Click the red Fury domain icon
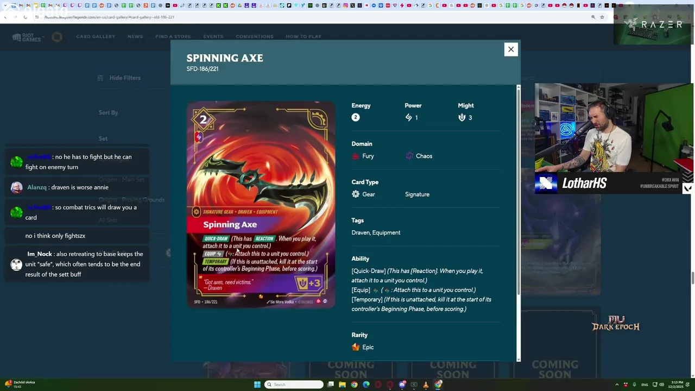 [x=356, y=156]
